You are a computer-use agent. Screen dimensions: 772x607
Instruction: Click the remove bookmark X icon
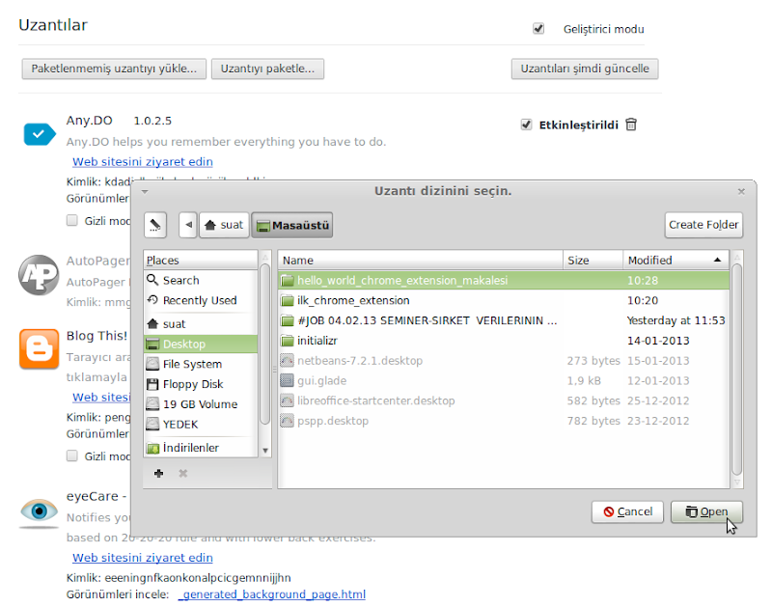pos(183,474)
